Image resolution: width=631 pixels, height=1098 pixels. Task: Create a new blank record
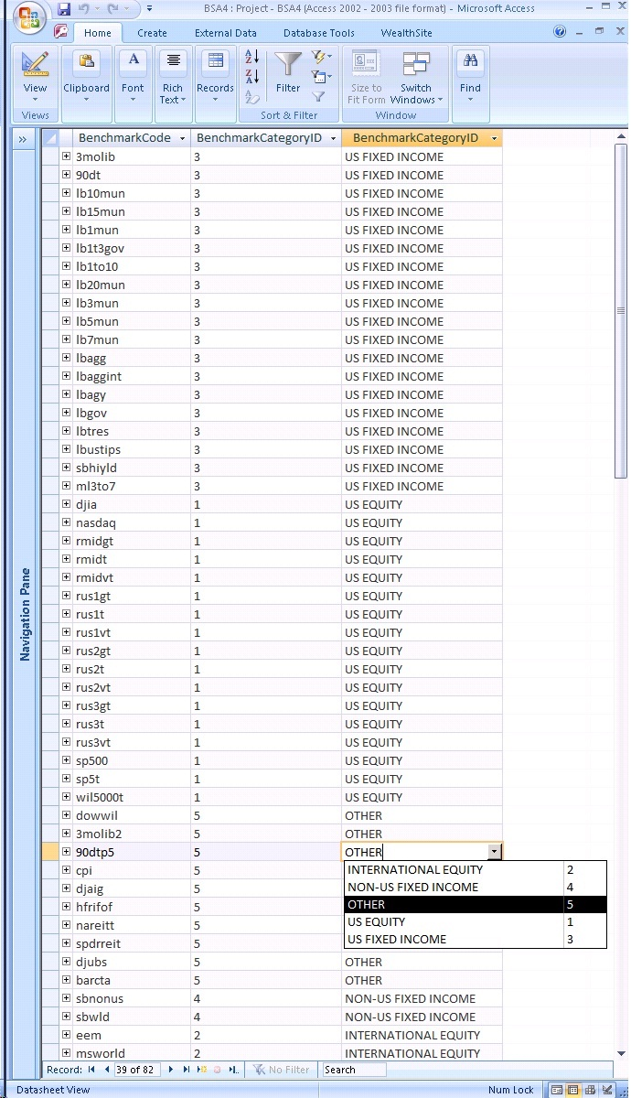pos(203,1070)
